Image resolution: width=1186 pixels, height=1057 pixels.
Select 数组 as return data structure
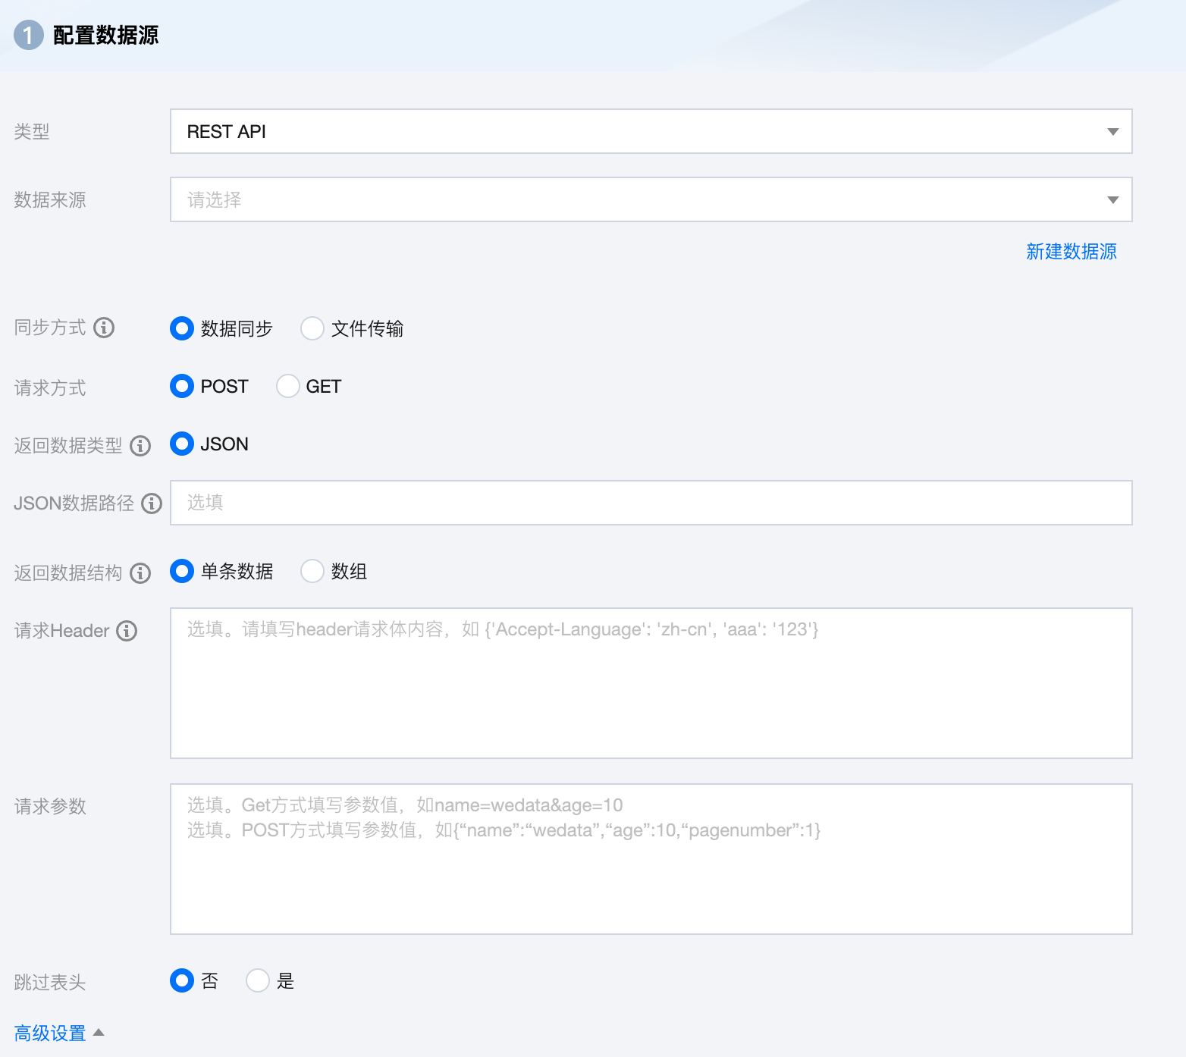(312, 571)
